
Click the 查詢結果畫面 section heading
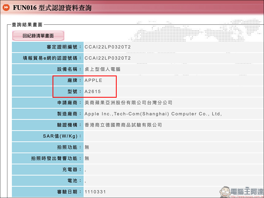pos(27,25)
